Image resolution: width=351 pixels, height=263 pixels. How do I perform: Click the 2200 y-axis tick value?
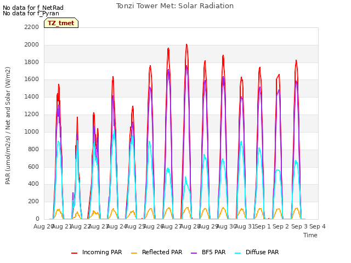click(x=32, y=27)
